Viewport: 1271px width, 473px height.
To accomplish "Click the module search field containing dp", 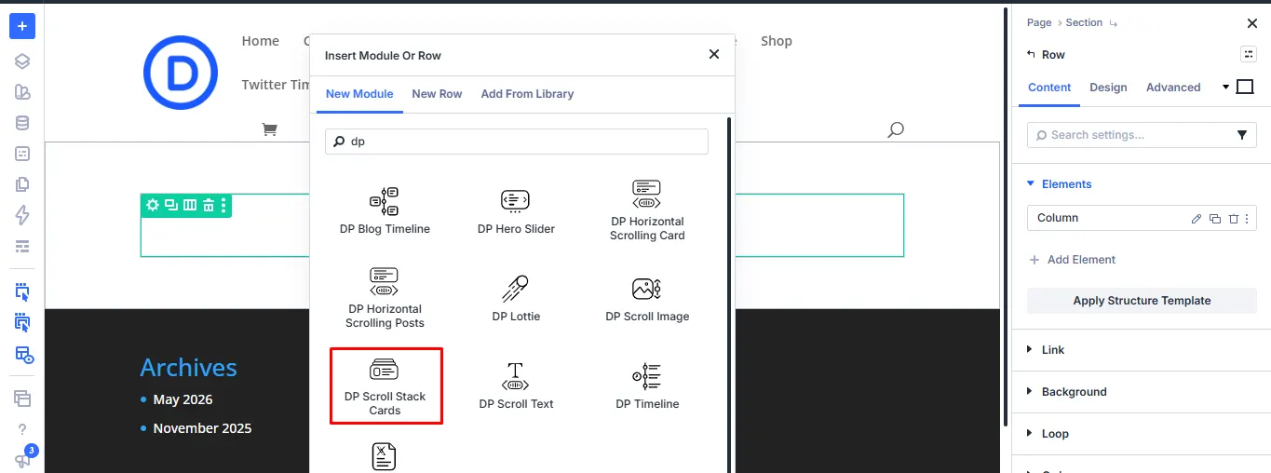I will point(517,142).
